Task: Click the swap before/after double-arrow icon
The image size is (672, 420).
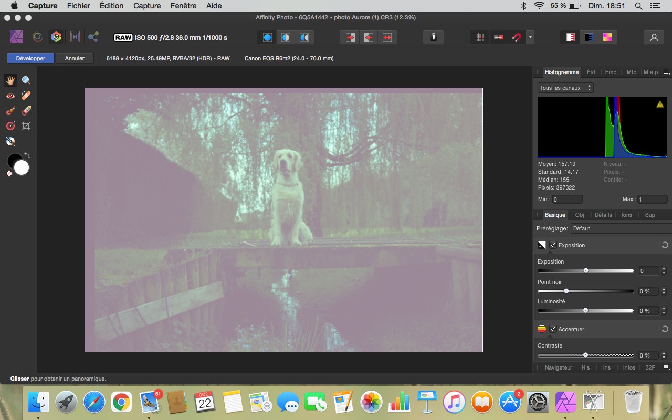Action: (387, 37)
